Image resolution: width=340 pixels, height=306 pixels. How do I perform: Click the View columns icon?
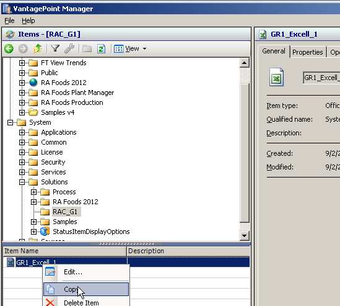click(x=119, y=48)
